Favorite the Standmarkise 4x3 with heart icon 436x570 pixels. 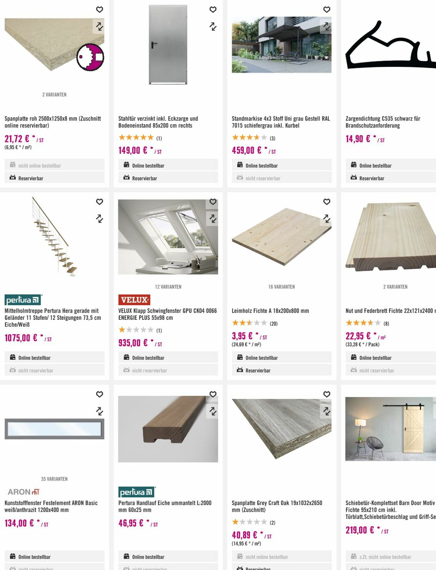(326, 9)
